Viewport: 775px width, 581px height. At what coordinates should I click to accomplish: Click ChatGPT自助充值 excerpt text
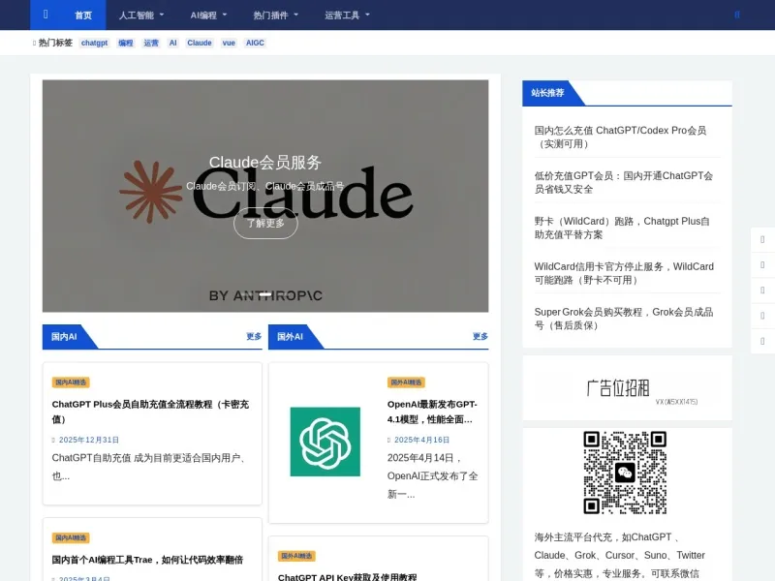point(149,467)
